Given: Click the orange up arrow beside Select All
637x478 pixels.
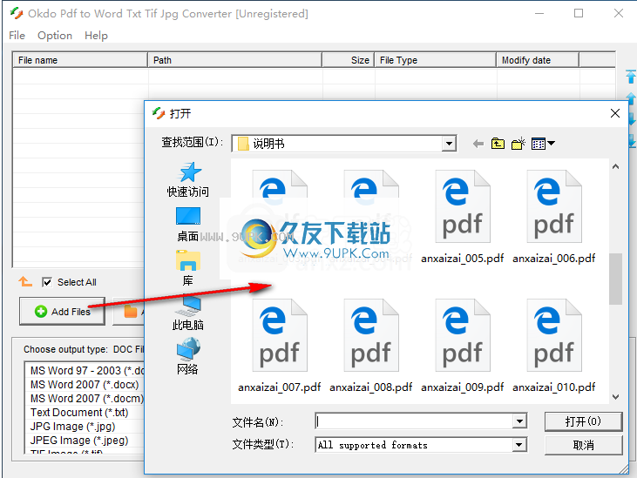Looking at the screenshot, I should (25, 281).
